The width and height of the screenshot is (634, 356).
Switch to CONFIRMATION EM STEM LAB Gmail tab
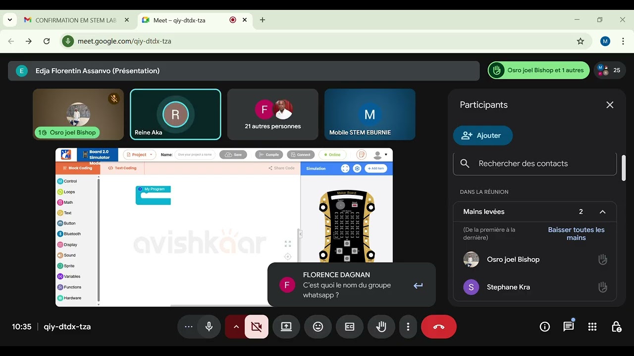tap(76, 20)
